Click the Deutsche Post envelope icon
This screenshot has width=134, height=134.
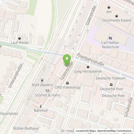pyautogui.click(x=111, y=85)
